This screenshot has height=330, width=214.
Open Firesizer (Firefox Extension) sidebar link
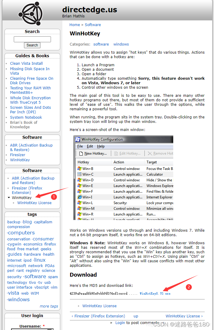pyautogui.click(x=27, y=190)
